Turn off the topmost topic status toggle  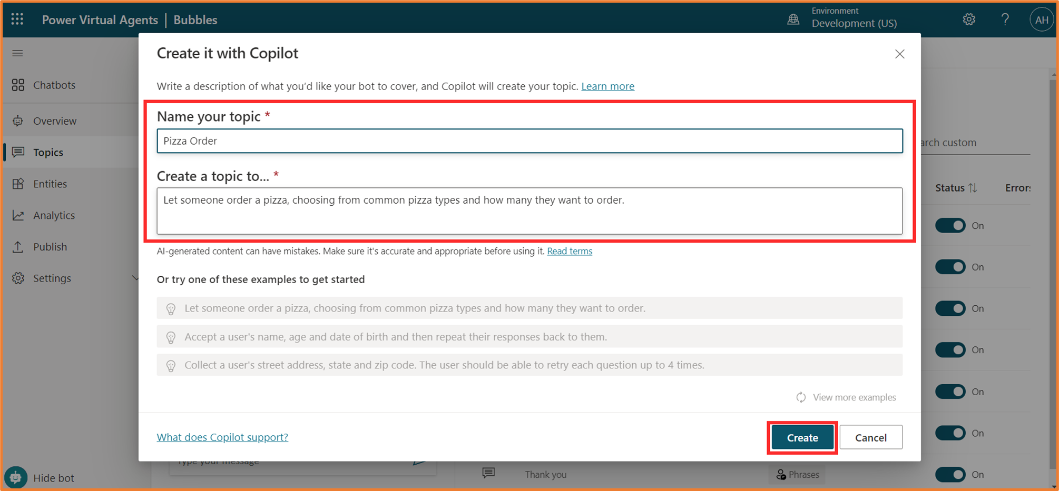pos(950,225)
